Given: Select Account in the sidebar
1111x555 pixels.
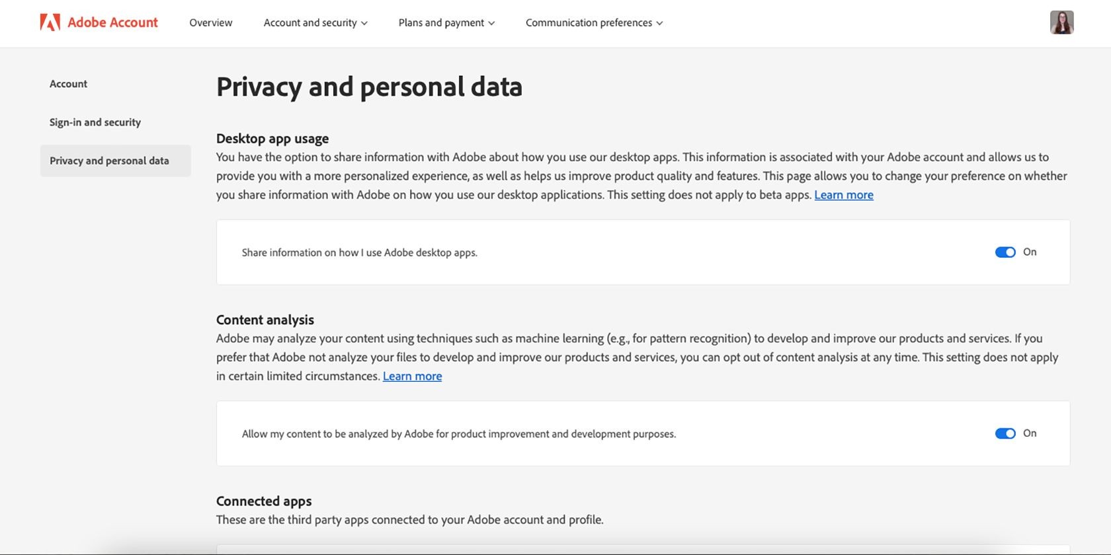Looking at the screenshot, I should [x=68, y=84].
